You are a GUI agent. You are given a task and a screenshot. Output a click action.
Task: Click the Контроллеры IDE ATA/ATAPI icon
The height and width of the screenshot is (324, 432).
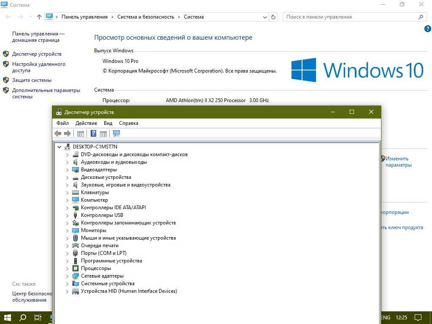click(x=75, y=208)
